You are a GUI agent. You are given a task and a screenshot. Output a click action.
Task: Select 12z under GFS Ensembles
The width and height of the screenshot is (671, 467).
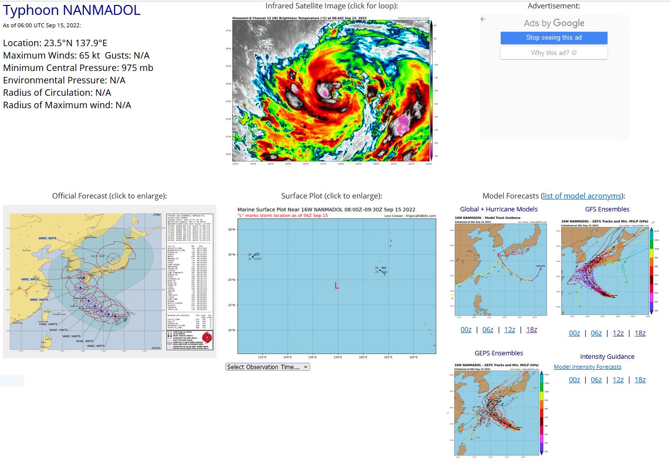[x=618, y=334]
